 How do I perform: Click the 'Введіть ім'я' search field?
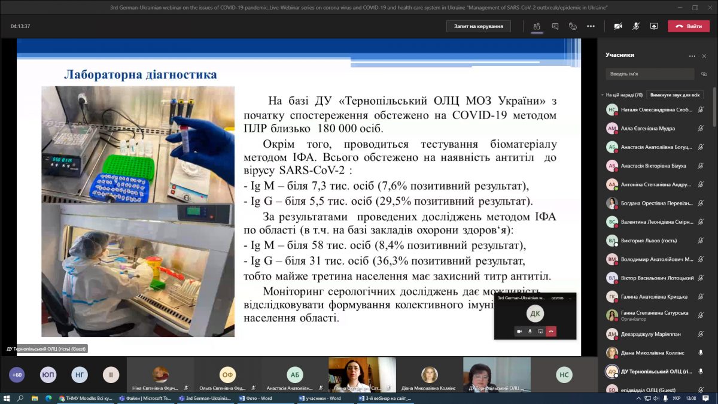pyautogui.click(x=649, y=74)
